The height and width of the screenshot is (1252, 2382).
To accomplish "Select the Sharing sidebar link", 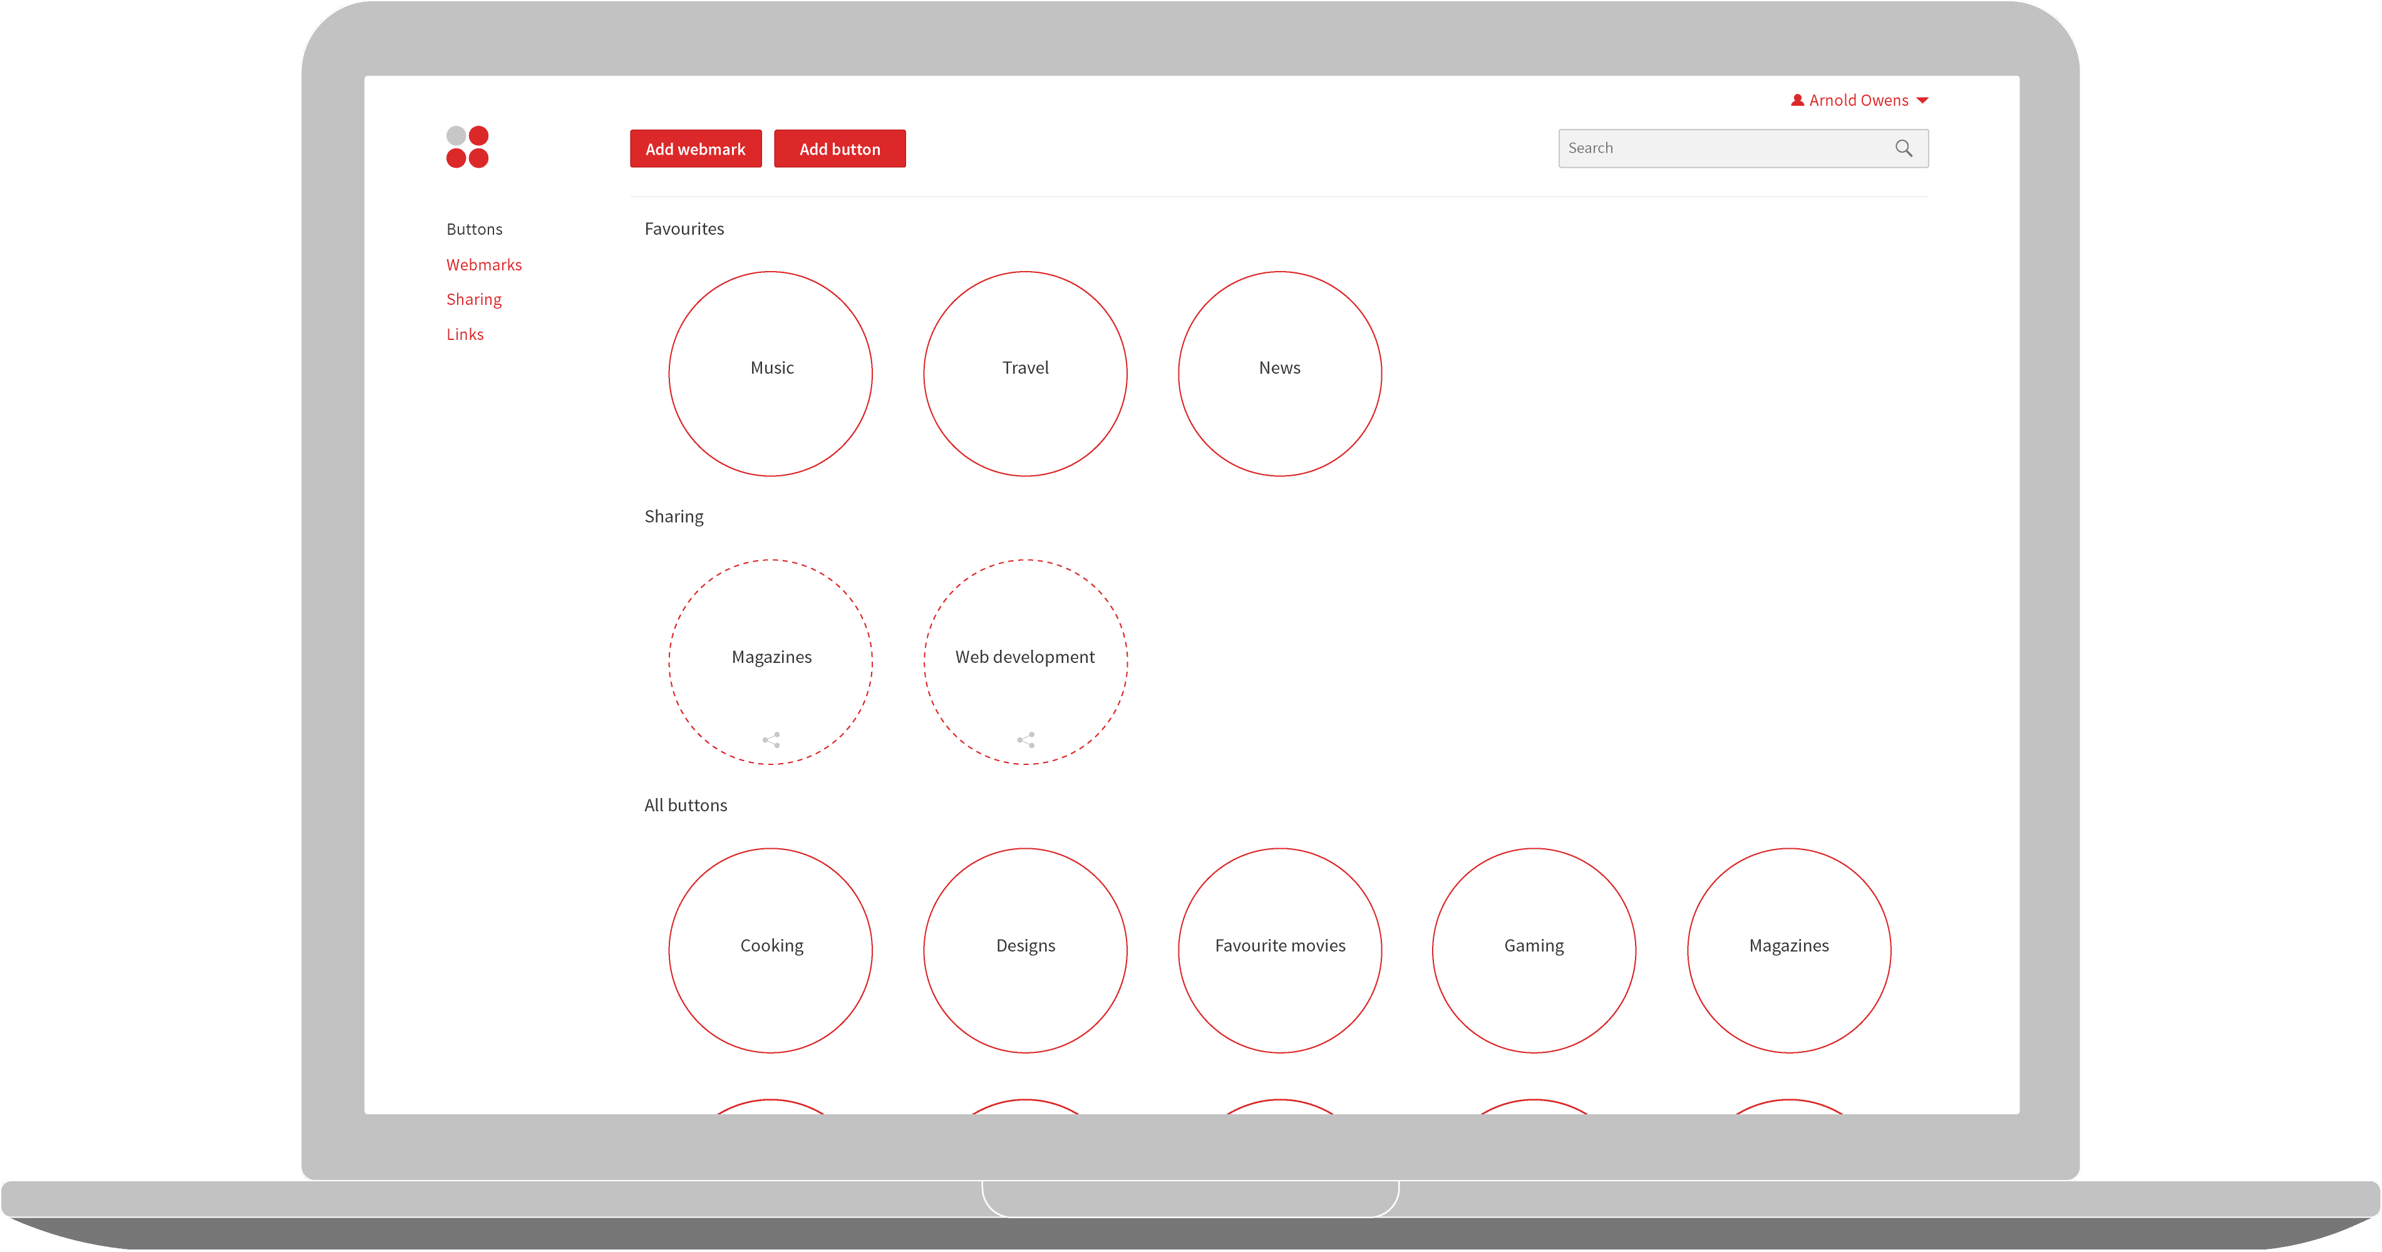I will click(x=473, y=300).
